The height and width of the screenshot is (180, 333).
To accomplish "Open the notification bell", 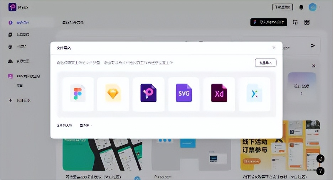I will click(301, 7).
